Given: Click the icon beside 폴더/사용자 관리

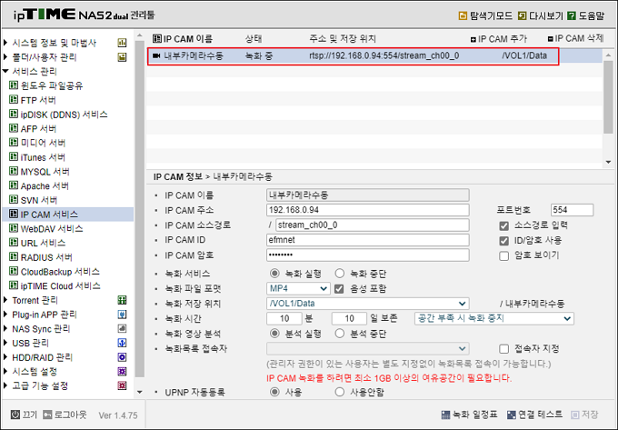Looking at the screenshot, I should pos(122,57).
